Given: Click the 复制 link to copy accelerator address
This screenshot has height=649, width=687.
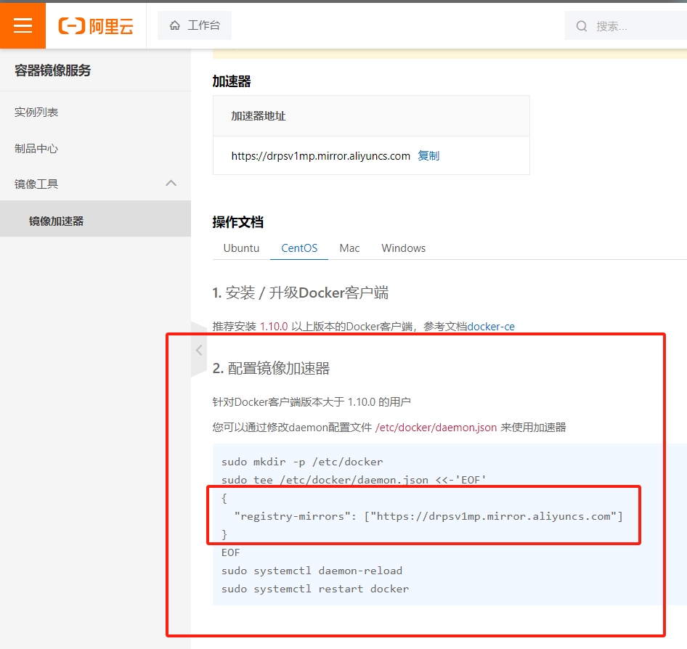Looking at the screenshot, I should [x=428, y=156].
